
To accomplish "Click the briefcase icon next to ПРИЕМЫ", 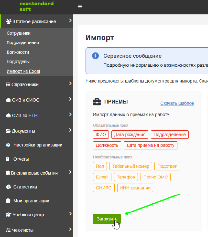I will click(97, 102).
